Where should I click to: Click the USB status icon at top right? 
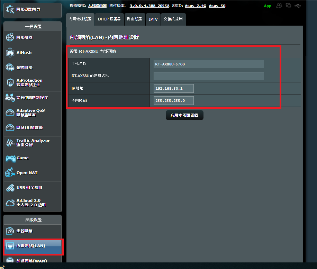click(298, 6)
